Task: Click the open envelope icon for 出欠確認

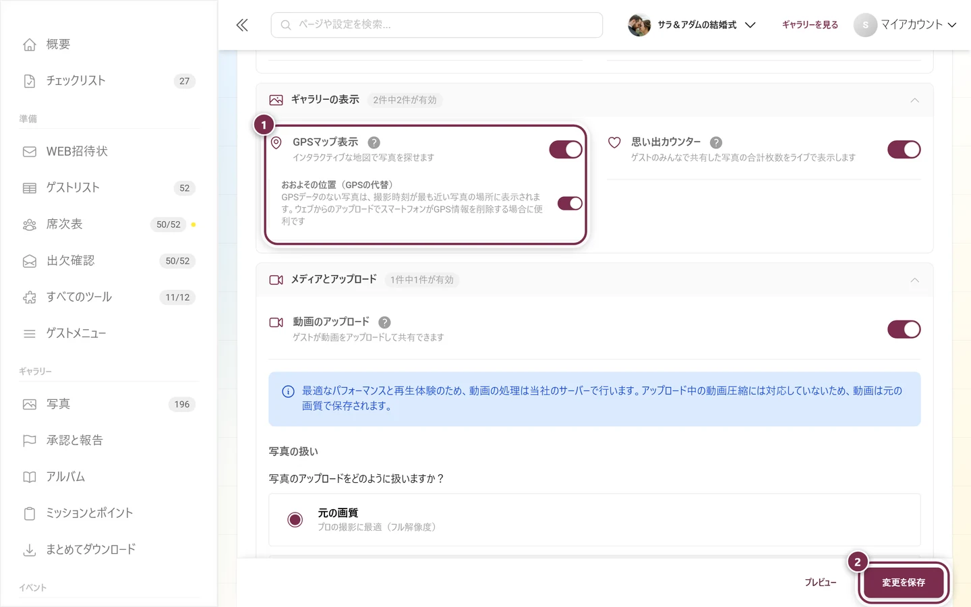Action: pyautogui.click(x=30, y=261)
